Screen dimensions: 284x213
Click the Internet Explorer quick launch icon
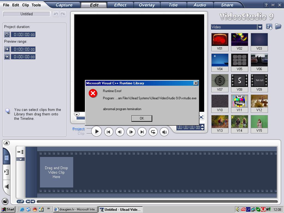(x=22, y=210)
